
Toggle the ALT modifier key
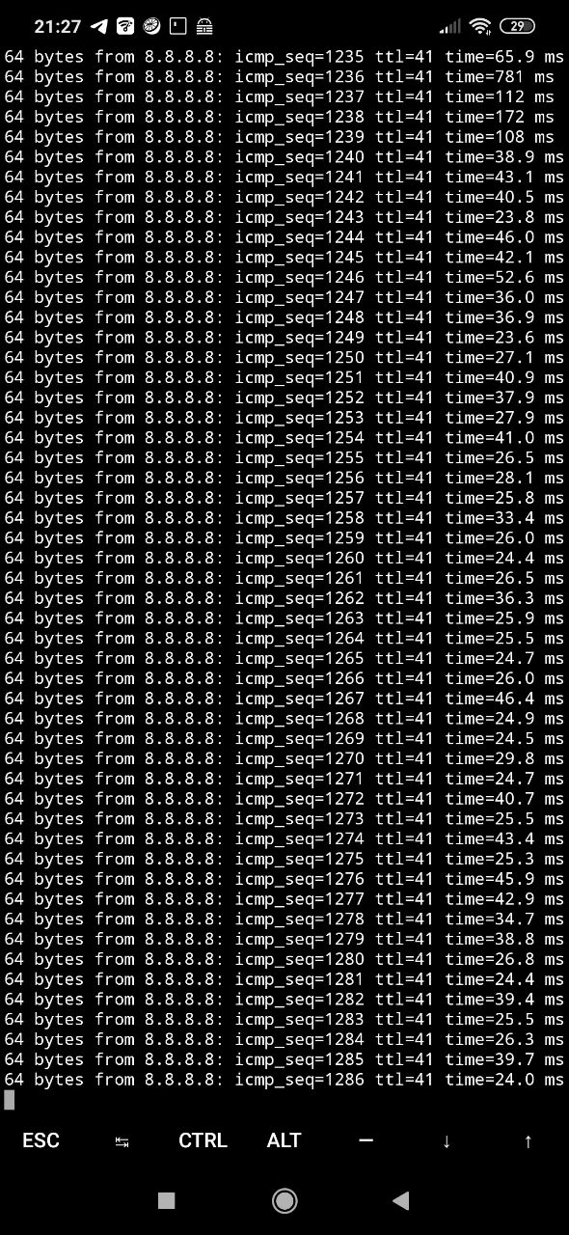284,1140
